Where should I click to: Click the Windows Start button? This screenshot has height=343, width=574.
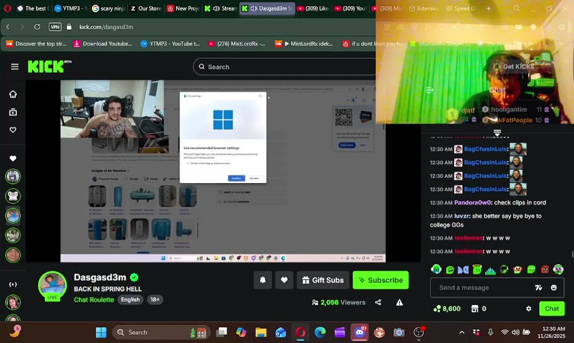point(101,332)
